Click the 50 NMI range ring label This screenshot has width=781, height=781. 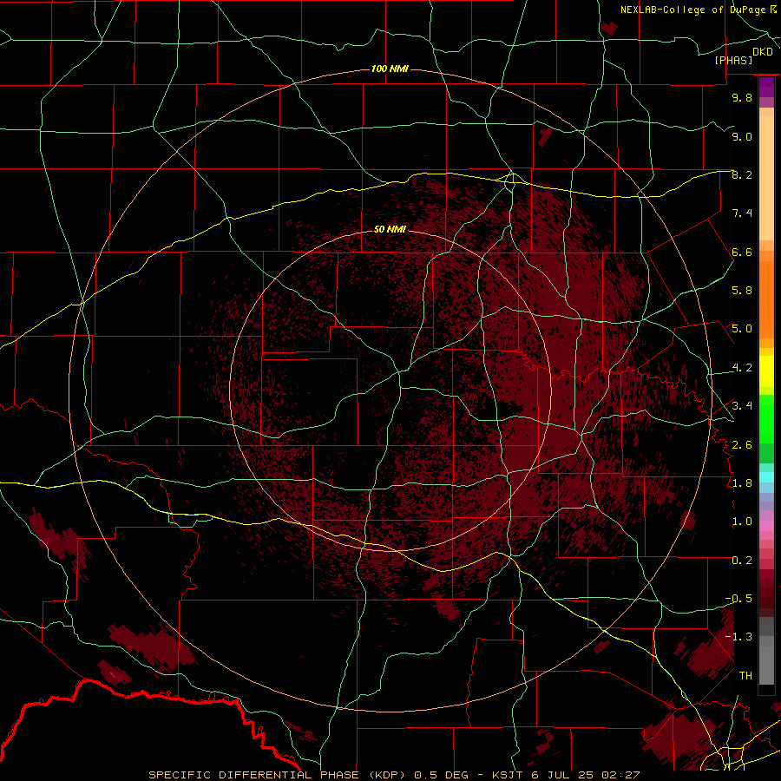[390, 229]
